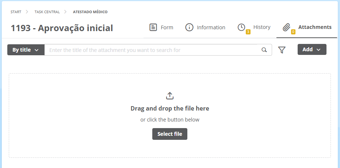Open the History tab label
Viewport: 340px width, 168px height.
point(262,27)
